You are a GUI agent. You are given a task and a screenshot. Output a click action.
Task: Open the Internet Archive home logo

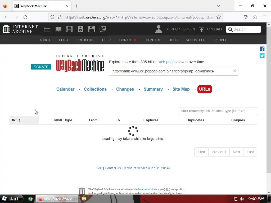(20, 29)
